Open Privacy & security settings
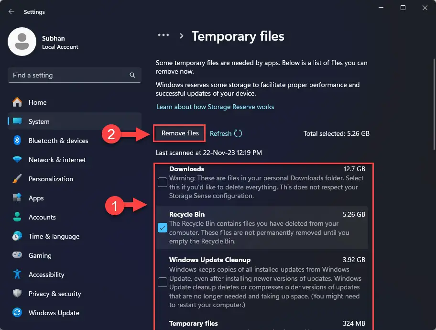436x330 pixels. 75,294
